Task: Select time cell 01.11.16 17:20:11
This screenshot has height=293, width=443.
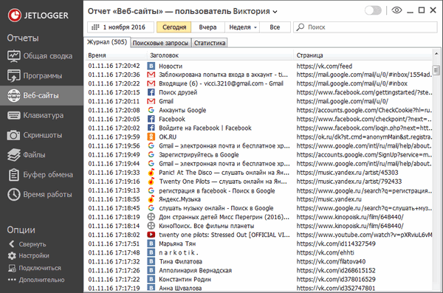Action: (114, 101)
